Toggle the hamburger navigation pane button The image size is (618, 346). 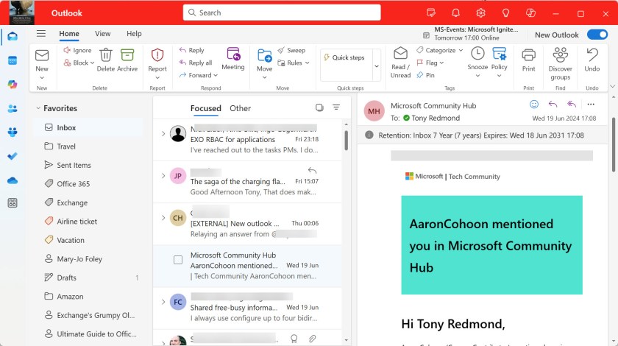[x=41, y=34]
